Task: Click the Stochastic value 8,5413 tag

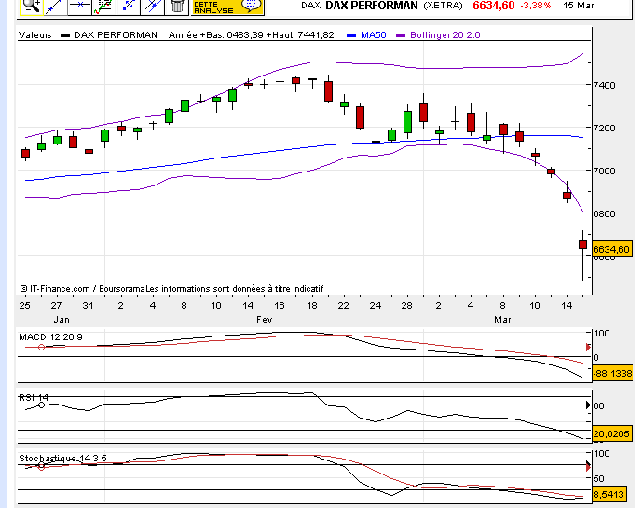Action: coord(609,494)
